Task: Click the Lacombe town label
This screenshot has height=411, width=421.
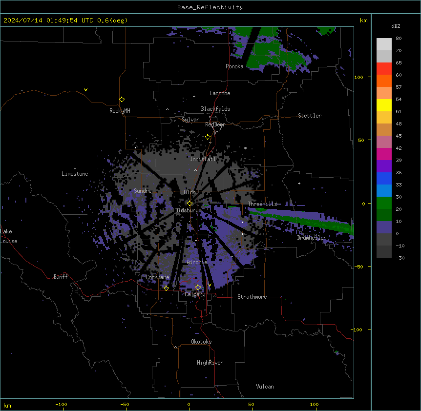Action: (x=220, y=93)
